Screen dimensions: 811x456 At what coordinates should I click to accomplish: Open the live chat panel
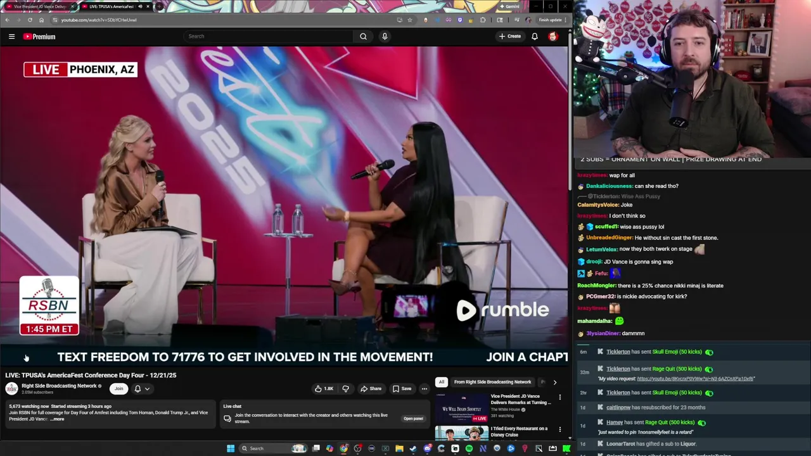point(413,419)
